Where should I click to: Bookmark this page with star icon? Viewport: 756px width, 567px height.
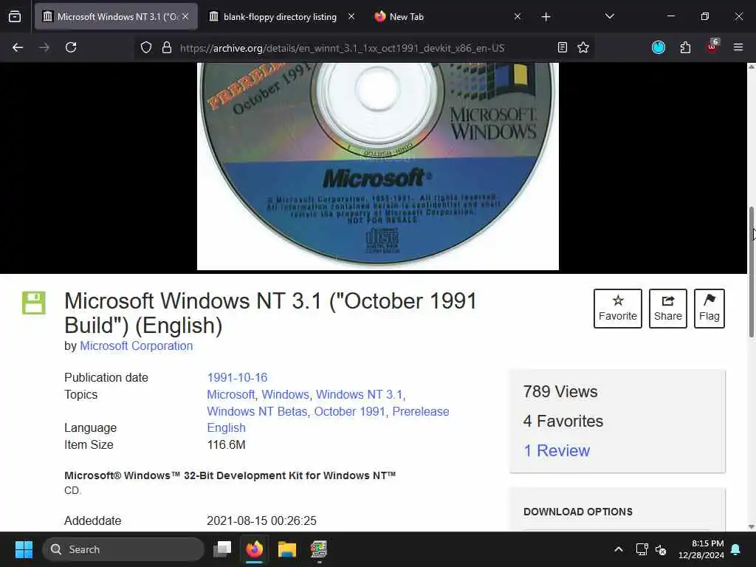pyautogui.click(x=583, y=47)
